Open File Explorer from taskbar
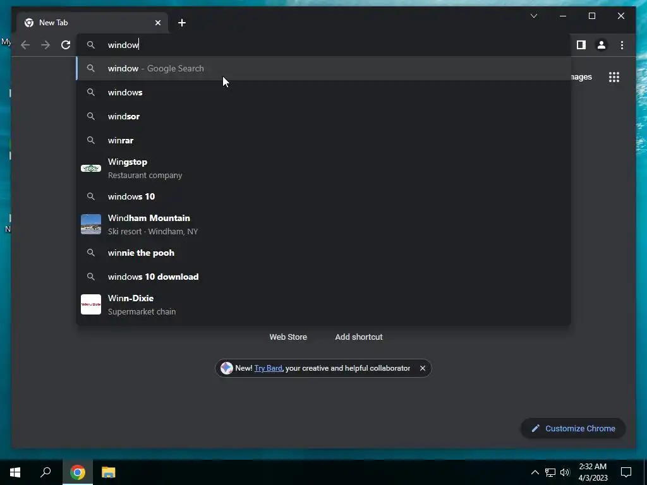 pyautogui.click(x=109, y=472)
